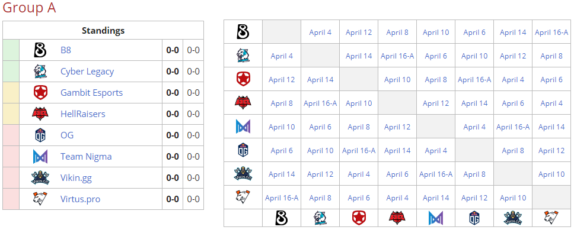
Task: Click Team Nigma logo in standings
Action: (40, 157)
